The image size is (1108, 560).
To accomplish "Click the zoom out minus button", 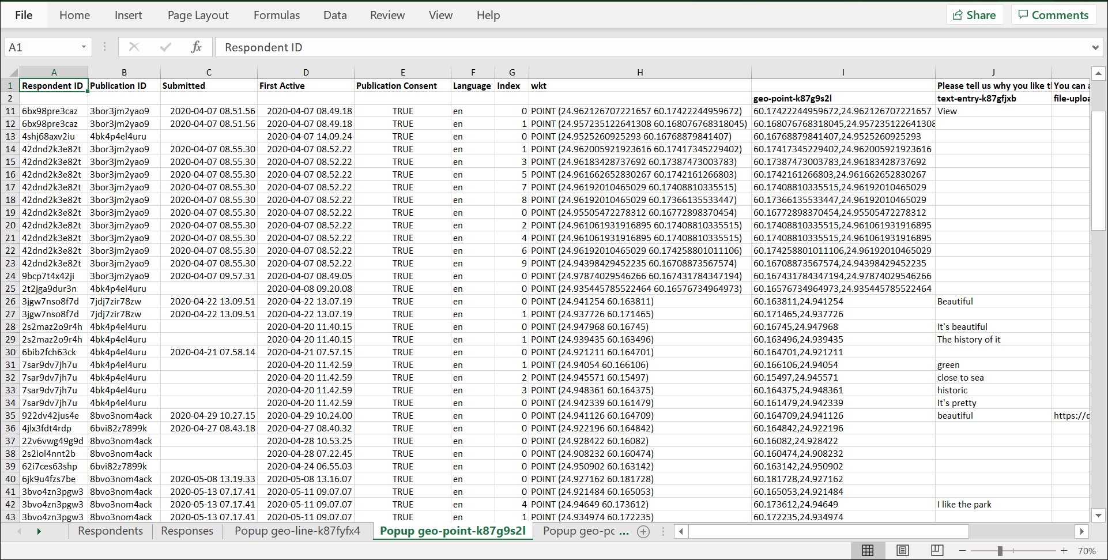I will pyautogui.click(x=962, y=551).
